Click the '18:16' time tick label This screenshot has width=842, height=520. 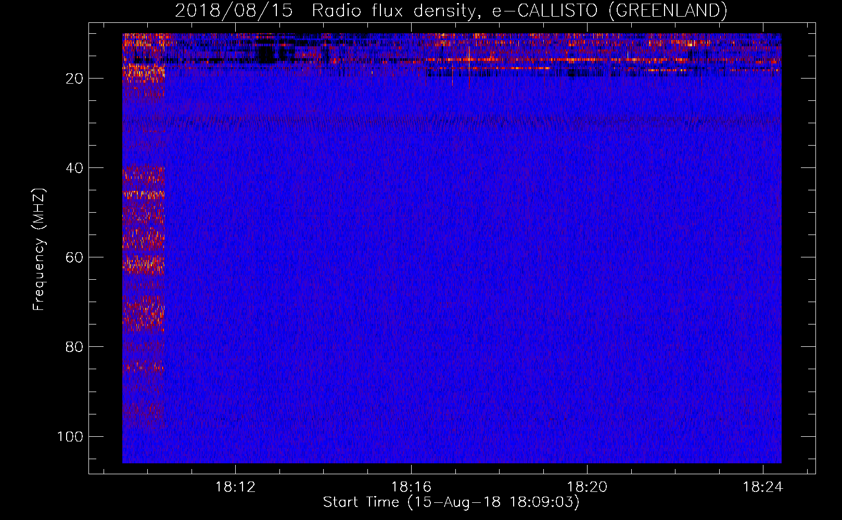pyautogui.click(x=411, y=487)
